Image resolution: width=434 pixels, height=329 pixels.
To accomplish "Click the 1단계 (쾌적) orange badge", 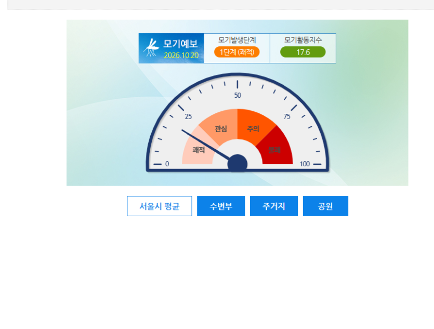I will click(x=236, y=52).
